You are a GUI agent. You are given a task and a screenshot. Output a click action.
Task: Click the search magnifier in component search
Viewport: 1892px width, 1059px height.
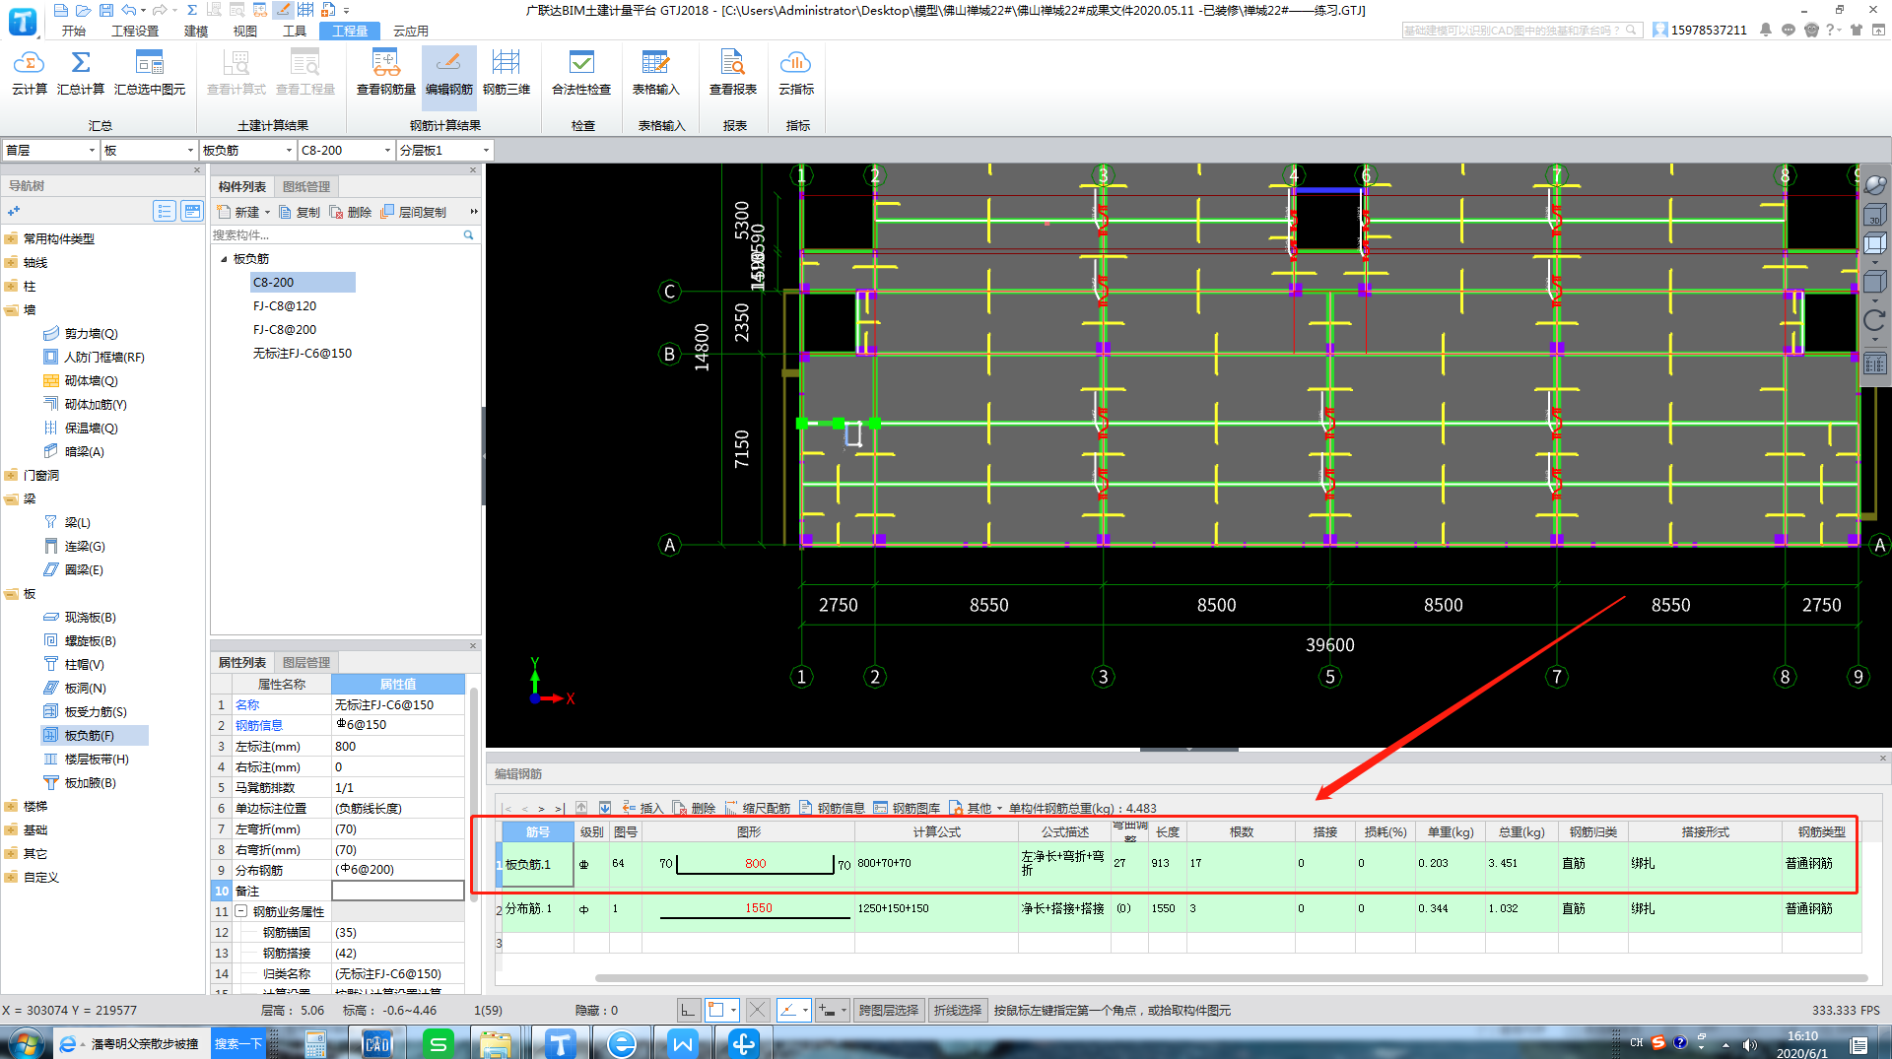(x=468, y=234)
